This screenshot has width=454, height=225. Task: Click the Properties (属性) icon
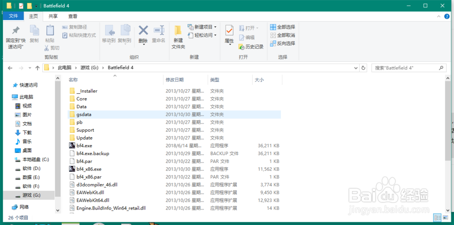[x=229, y=30]
